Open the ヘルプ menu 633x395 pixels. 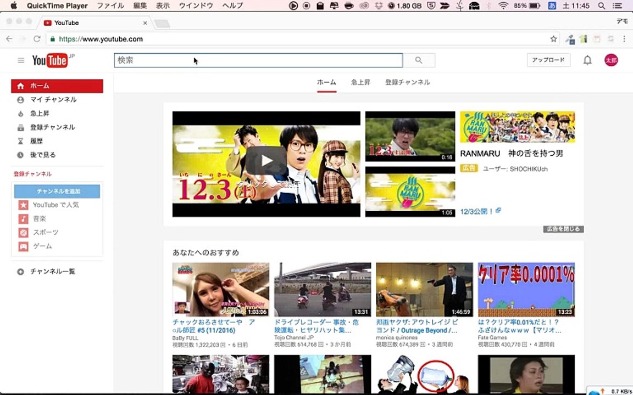[232, 5]
